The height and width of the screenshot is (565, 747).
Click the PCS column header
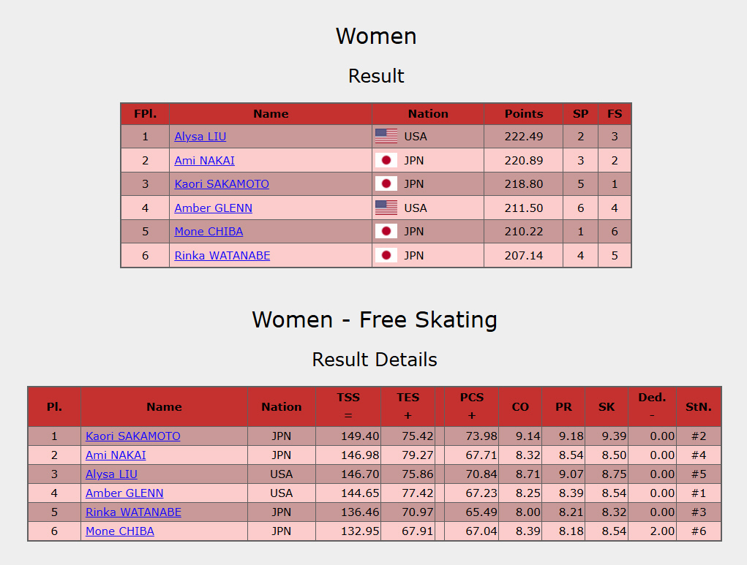tap(472, 406)
